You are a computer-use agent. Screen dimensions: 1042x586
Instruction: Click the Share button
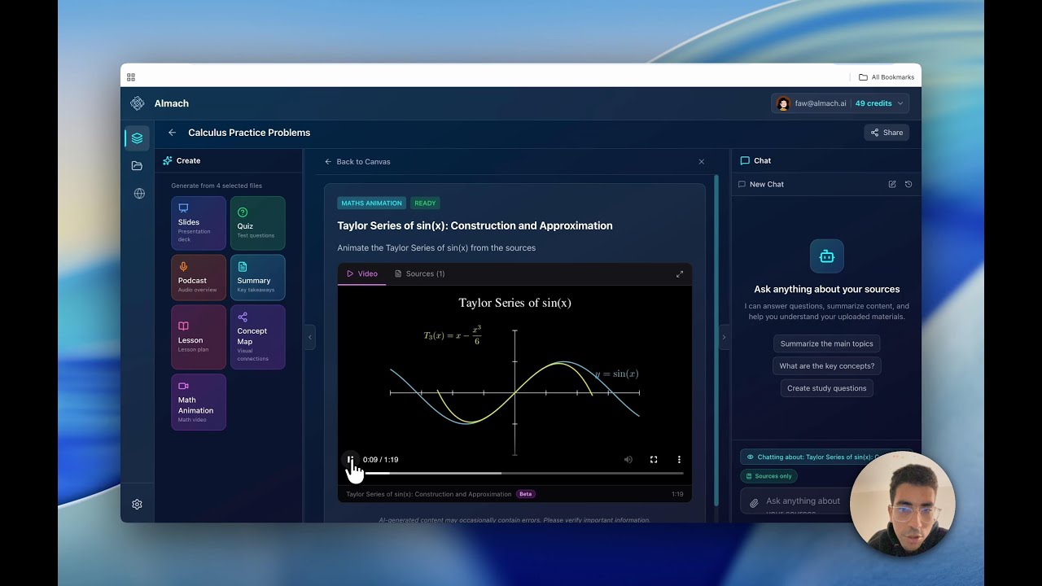pos(887,133)
